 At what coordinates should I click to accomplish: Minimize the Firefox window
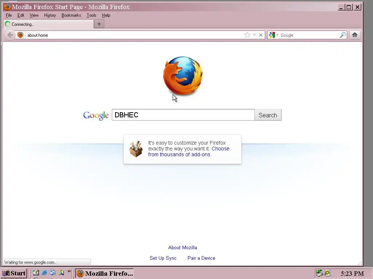tap(341, 7)
